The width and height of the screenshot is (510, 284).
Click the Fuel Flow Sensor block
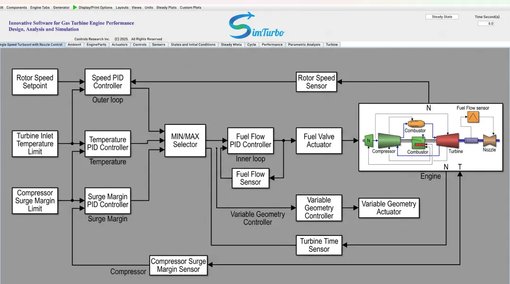pos(250,178)
